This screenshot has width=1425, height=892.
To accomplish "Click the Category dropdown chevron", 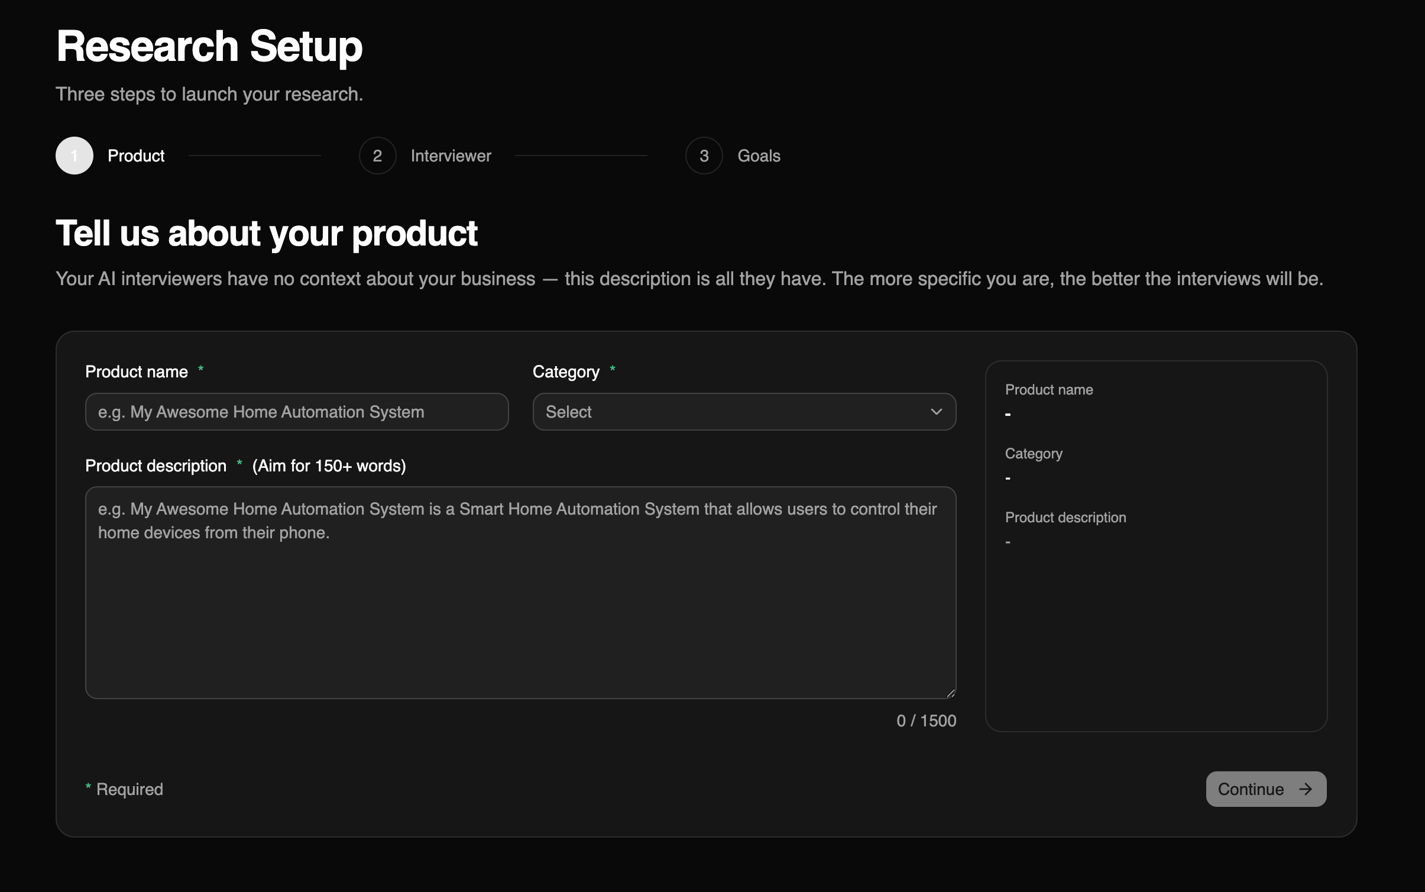I will click(x=937, y=412).
